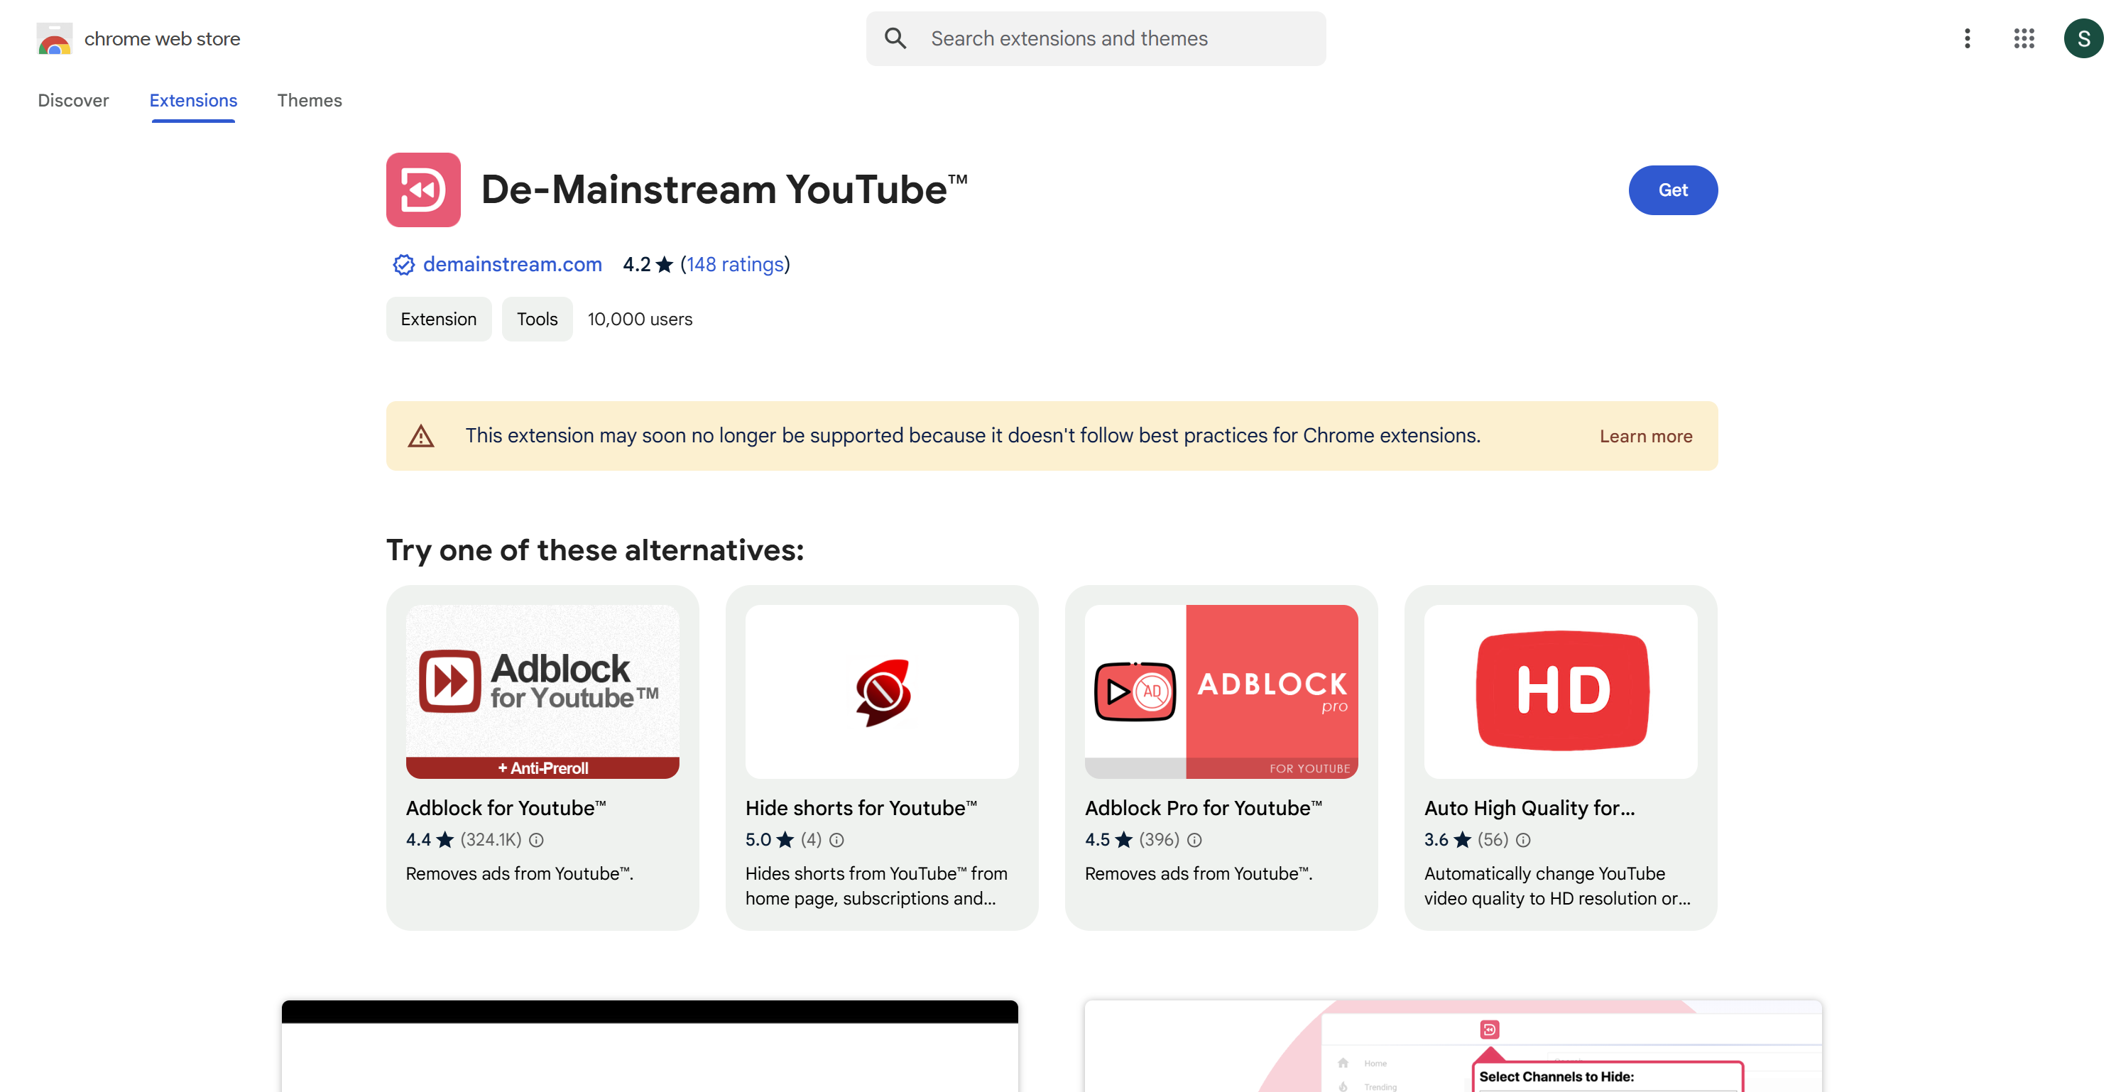Screen dimensions: 2116x1092
Task: Click the Auto High Quality for... title
Action: tap(1529, 808)
